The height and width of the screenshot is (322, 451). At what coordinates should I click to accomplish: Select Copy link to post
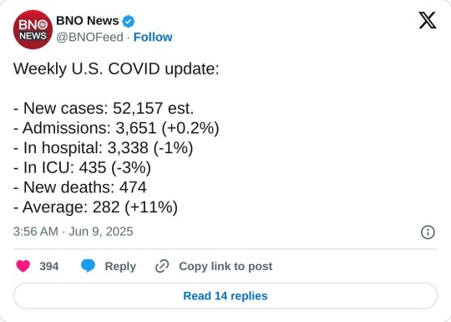[225, 267]
